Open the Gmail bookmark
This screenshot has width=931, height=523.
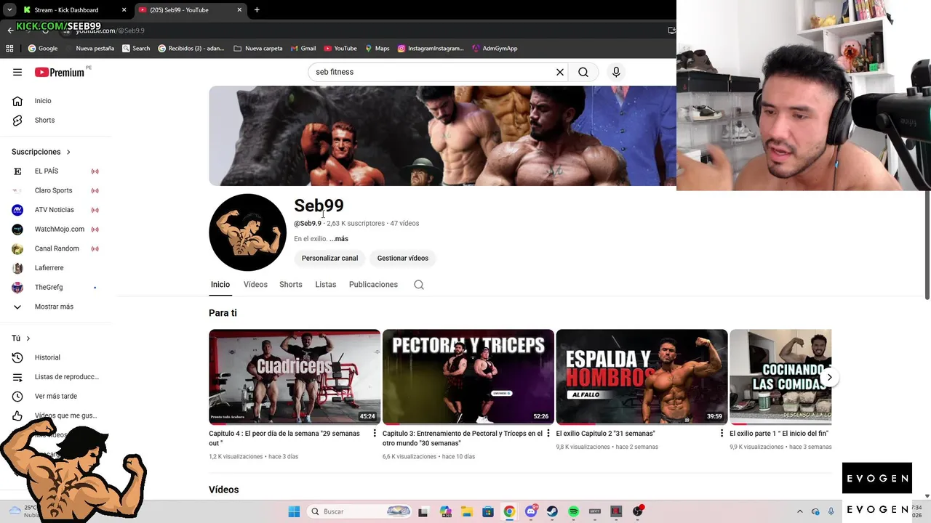pos(303,49)
